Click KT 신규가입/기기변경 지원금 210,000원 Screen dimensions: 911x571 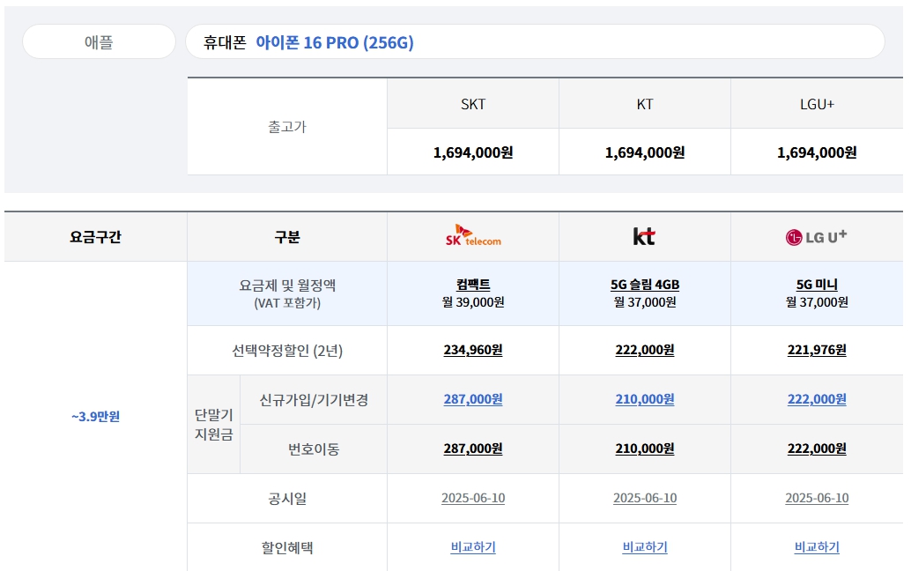645,400
